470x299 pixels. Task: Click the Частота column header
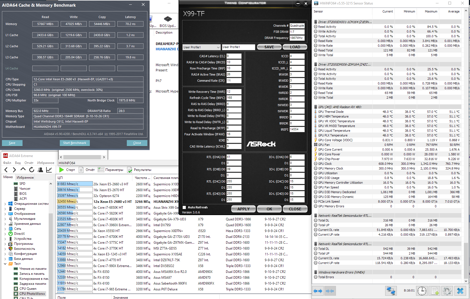(142, 178)
